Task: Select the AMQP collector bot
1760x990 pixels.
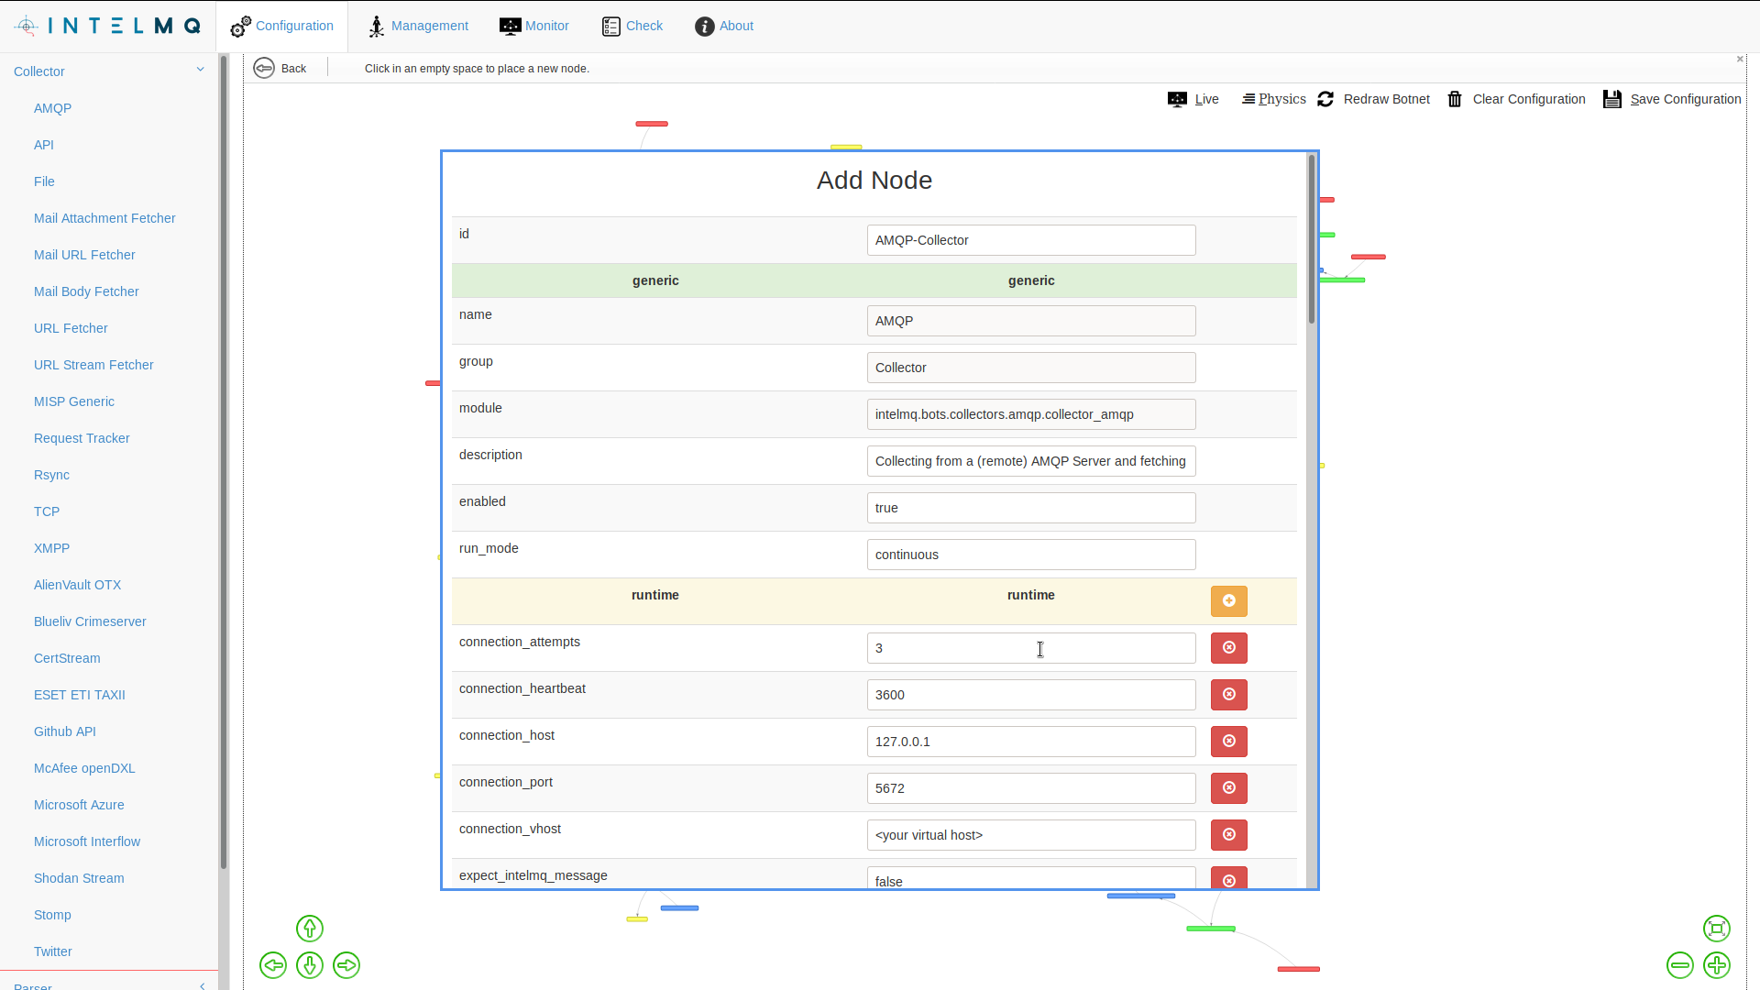Action: tap(52, 108)
